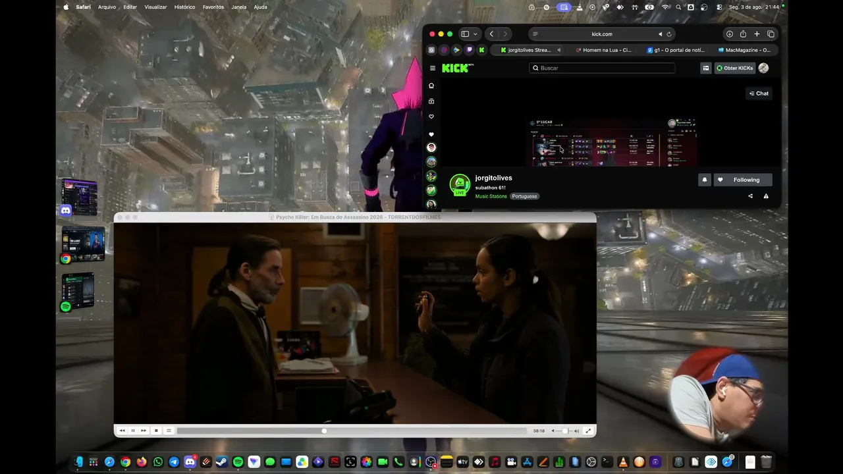Adjust the player volume slider

pyautogui.click(x=565, y=431)
